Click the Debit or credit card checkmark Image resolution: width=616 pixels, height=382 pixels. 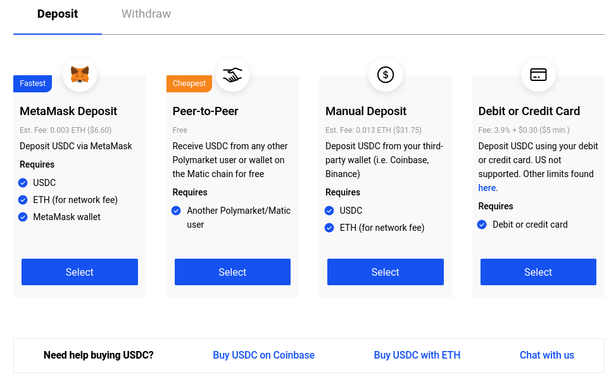tap(482, 225)
